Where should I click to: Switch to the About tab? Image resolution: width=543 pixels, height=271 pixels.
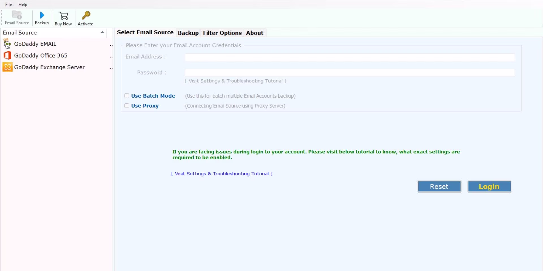point(255,33)
